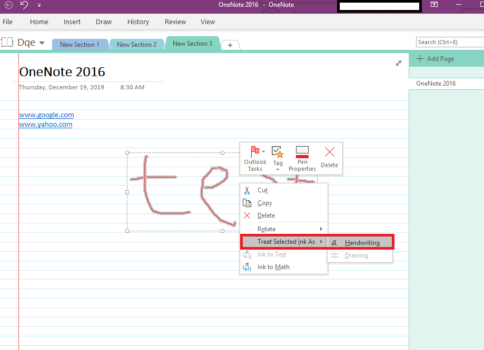484x350 pixels.
Task: Click the red X Delete in mini toolbar
Action: point(330,152)
